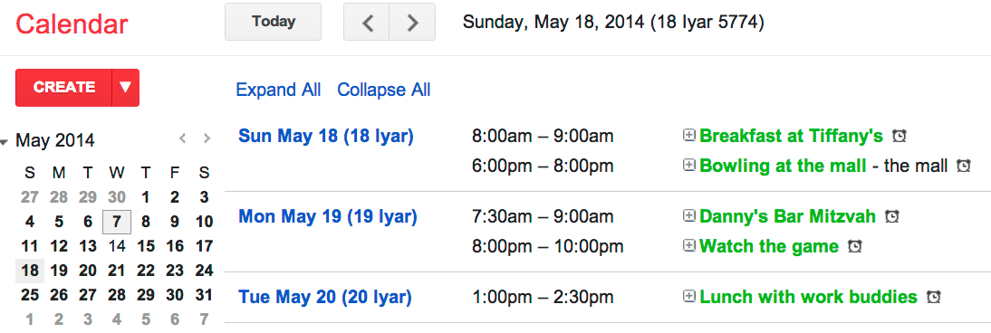Open the Mon May 19 date heading

[x=327, y=217]
